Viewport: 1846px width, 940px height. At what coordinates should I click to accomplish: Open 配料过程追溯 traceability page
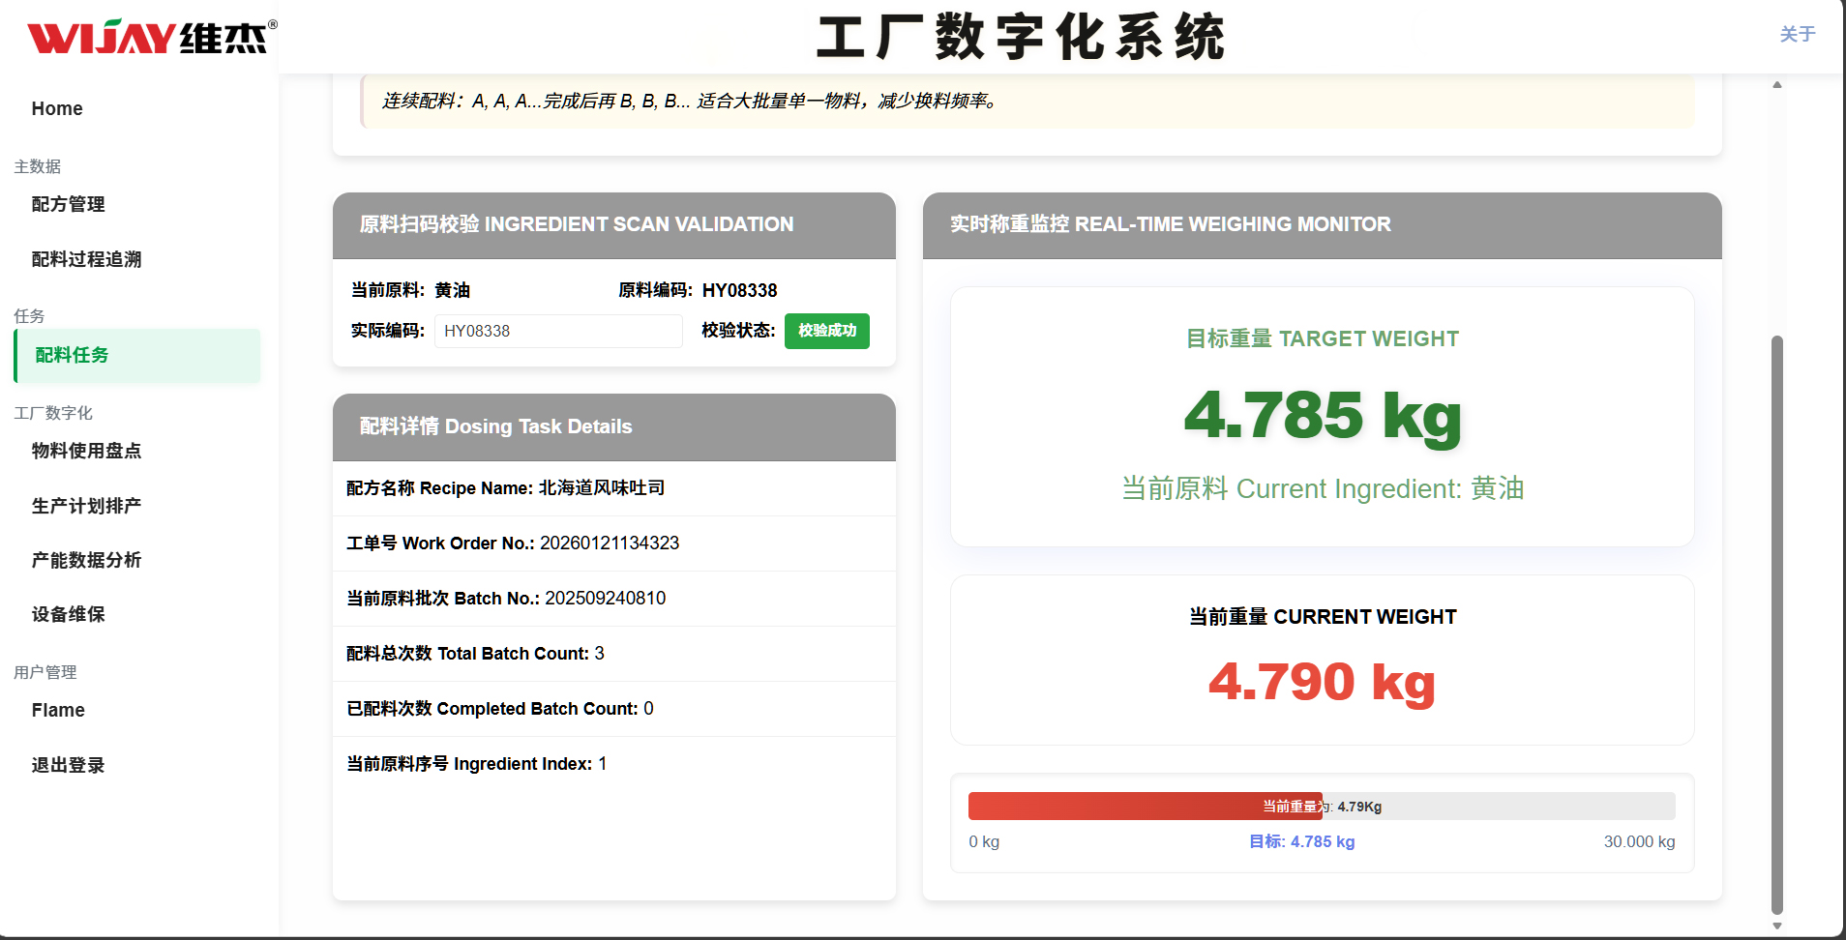(x=84, y=259)
